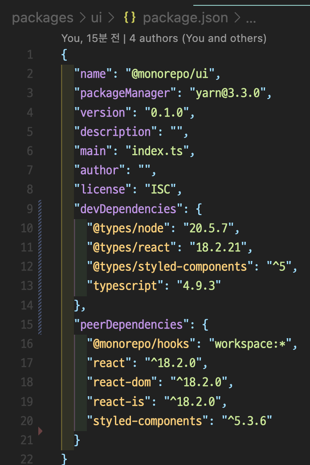Screen dimensions: 310x465
Task: Click the "name" key on line 2
Action: [93, 74]
